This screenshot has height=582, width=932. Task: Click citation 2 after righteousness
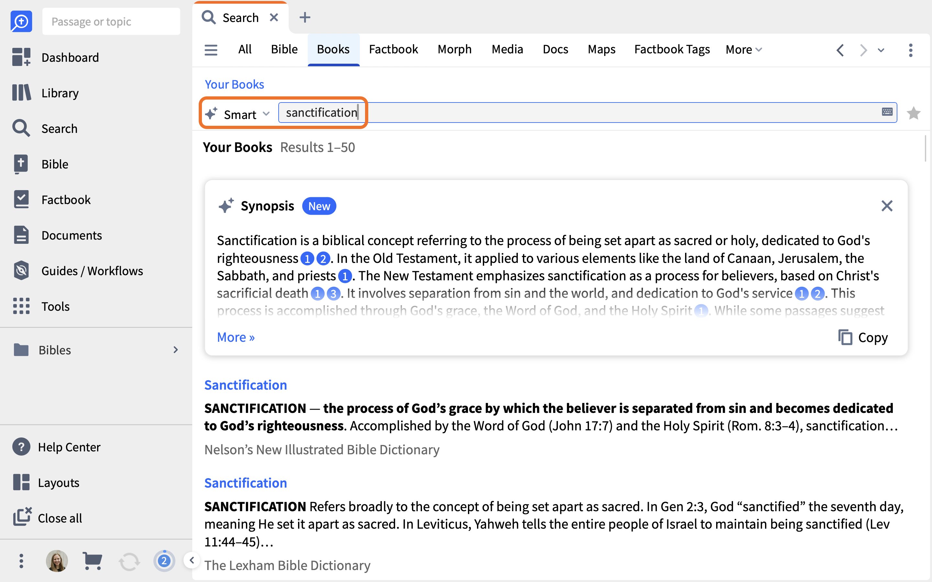323,259
